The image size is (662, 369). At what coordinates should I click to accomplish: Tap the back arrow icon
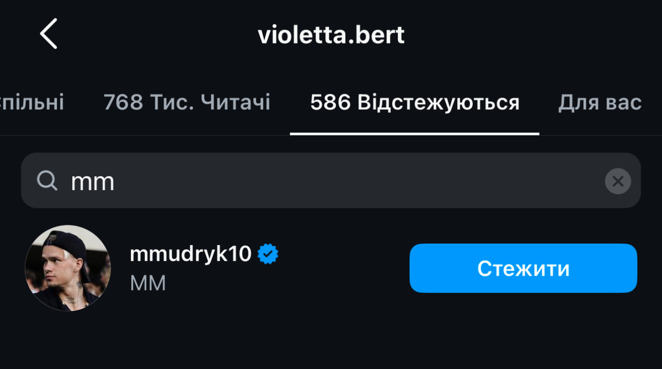(49, 34)
